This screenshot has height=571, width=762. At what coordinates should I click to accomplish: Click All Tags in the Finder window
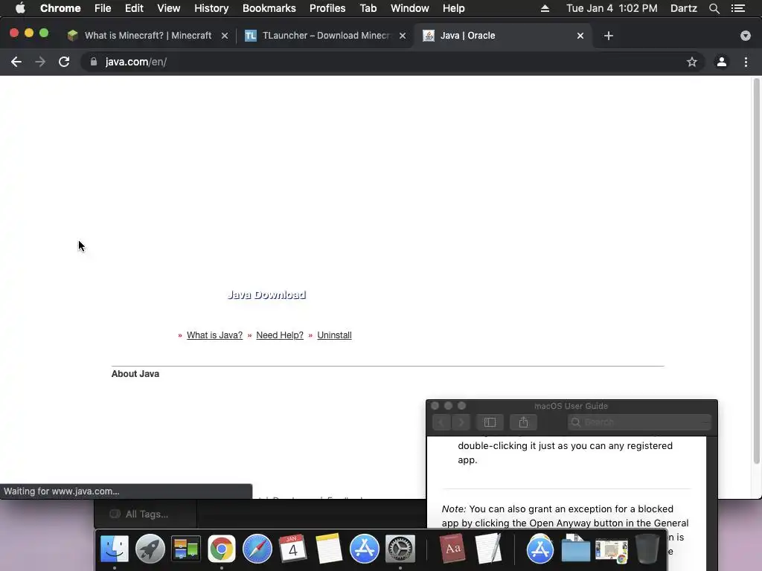(x=147, y=514)
